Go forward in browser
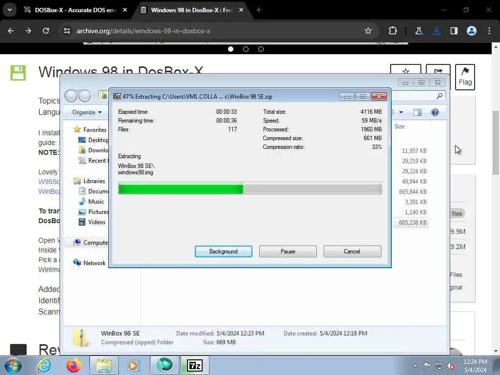Image resolution: width=500 pixels, height=375 pixels. (28, 31)
